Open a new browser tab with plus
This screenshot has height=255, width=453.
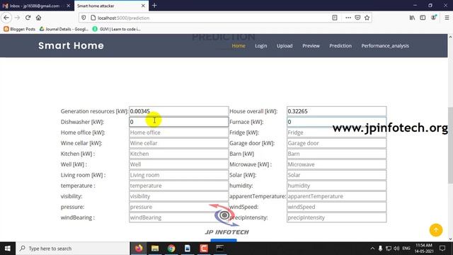tap(154, 6)
